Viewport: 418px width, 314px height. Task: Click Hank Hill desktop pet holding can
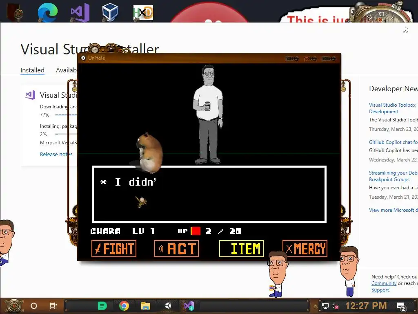[x=277, y=274]
